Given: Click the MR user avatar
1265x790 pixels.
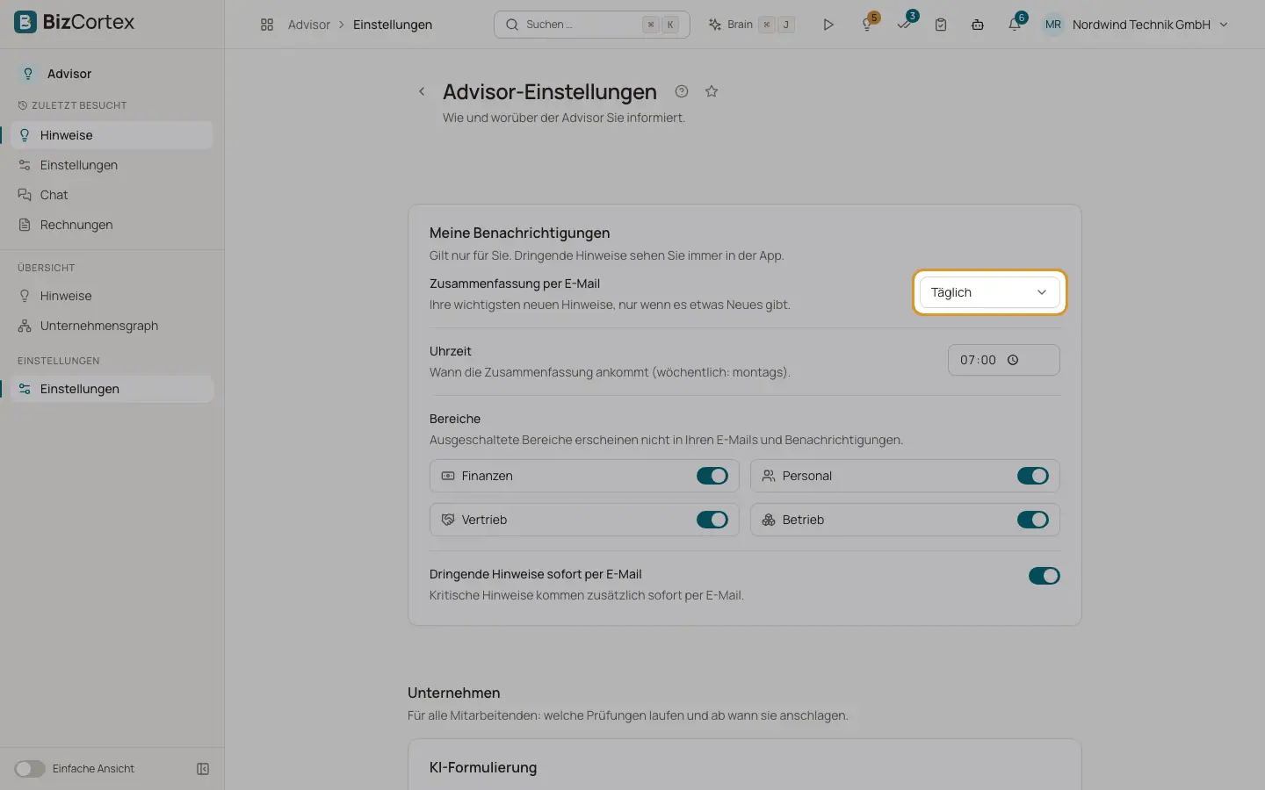Looking at the screenshot, I should coord(1052,25).
